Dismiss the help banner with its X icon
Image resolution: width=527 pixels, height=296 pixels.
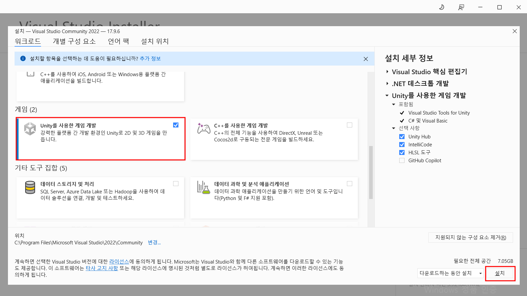coord(366,59)
